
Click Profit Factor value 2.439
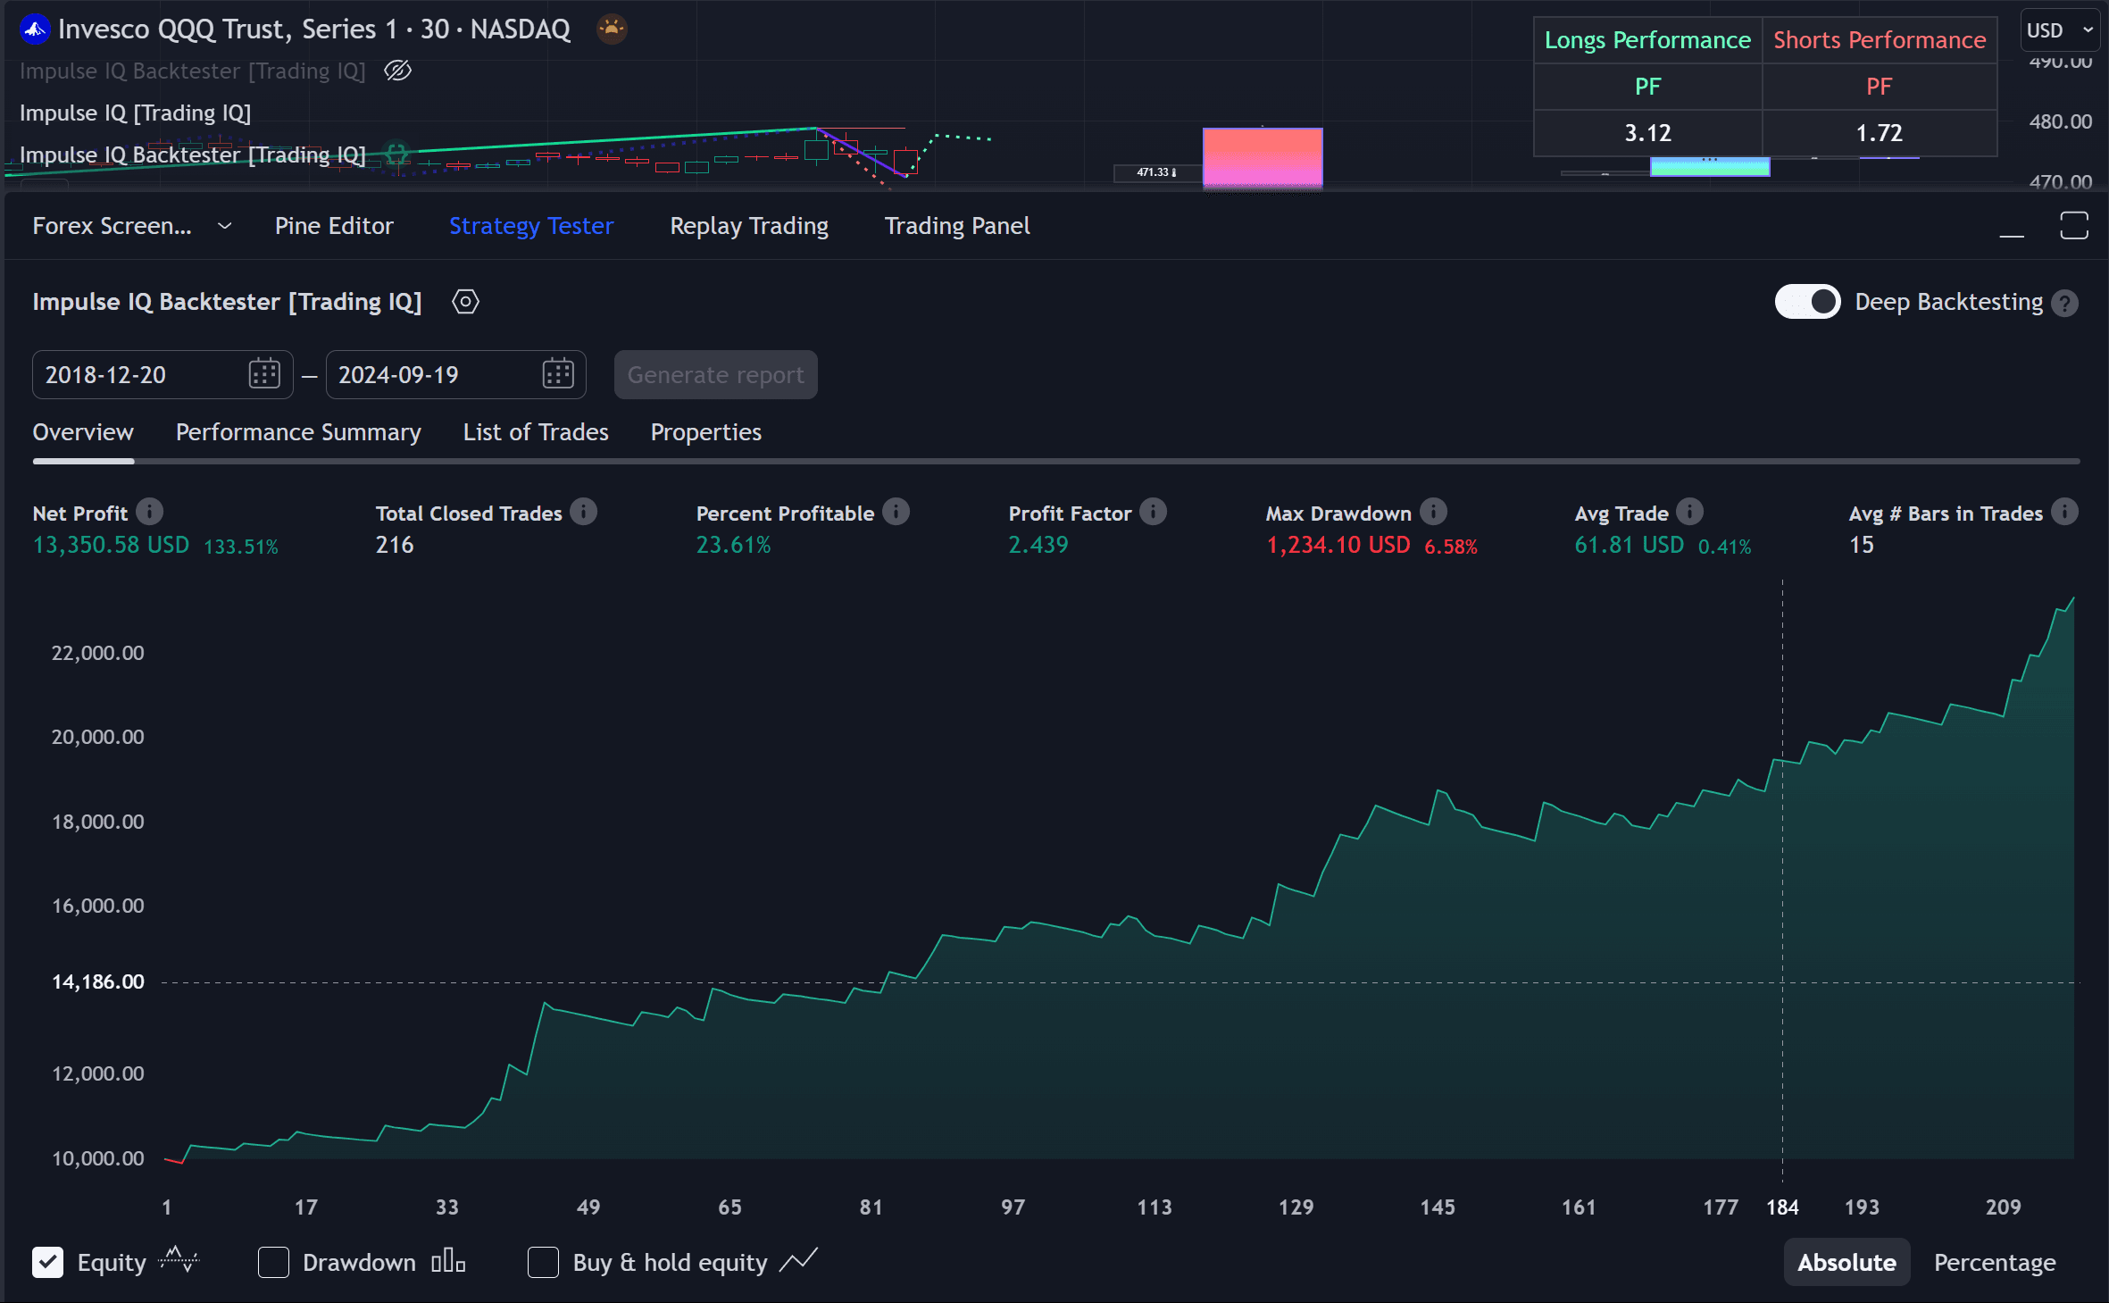pyautogui.click(x=1038, y=545)
